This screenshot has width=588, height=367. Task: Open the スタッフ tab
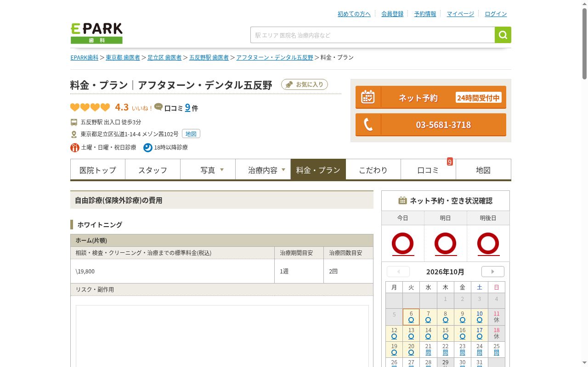pyautogui.click(x=153, y=170)
